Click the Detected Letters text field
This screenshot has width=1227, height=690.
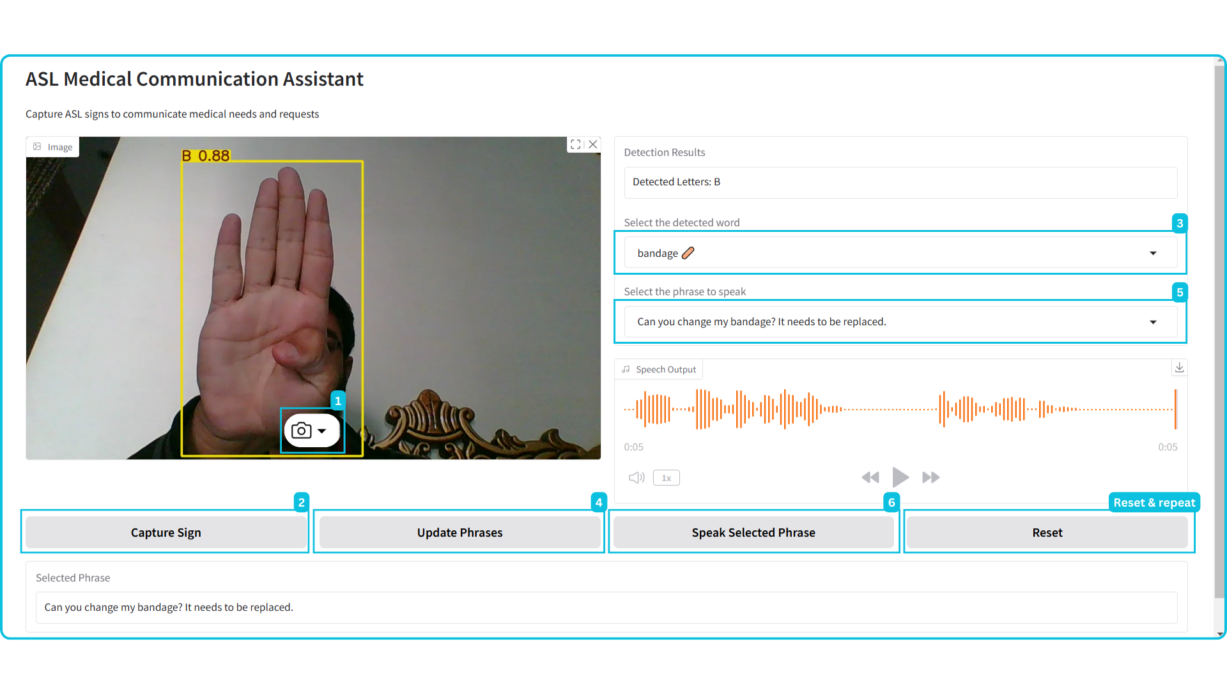pyautogui.click(x=900, y=182)
